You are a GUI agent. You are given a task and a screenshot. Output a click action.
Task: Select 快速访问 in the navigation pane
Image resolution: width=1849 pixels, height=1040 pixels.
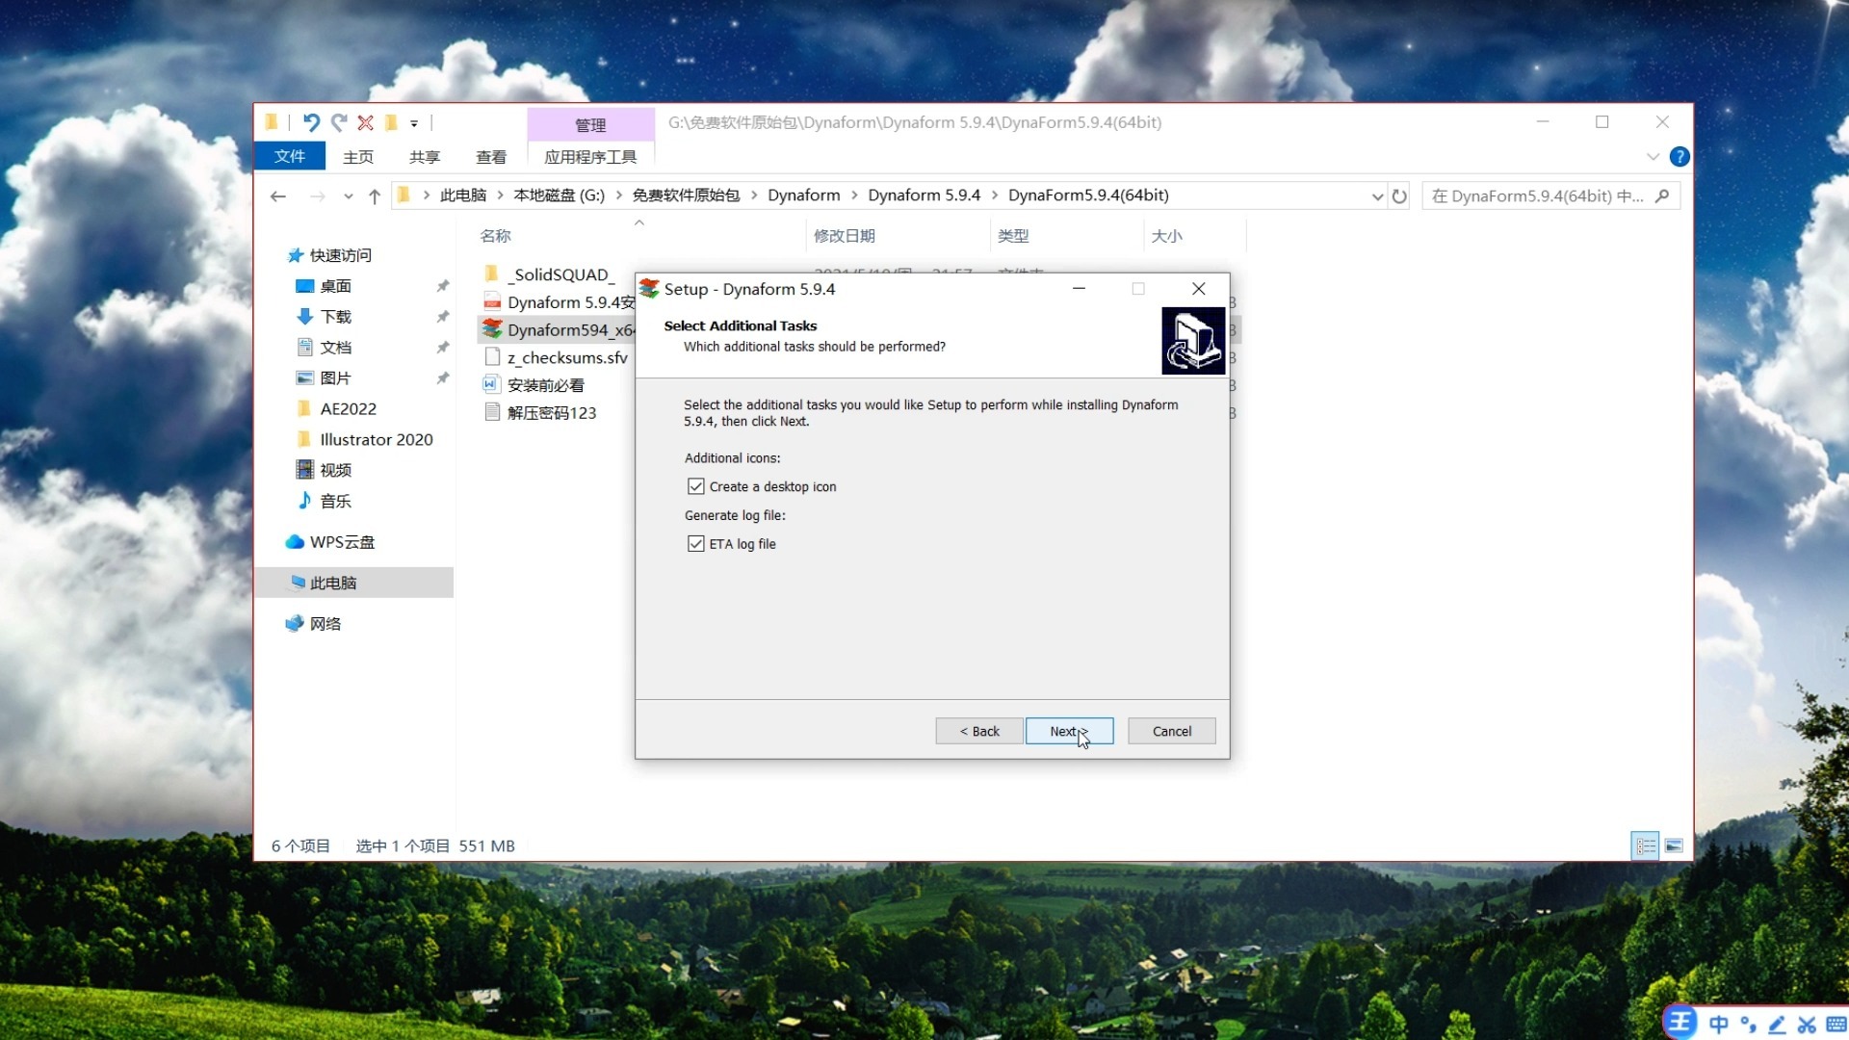[340, 255]
